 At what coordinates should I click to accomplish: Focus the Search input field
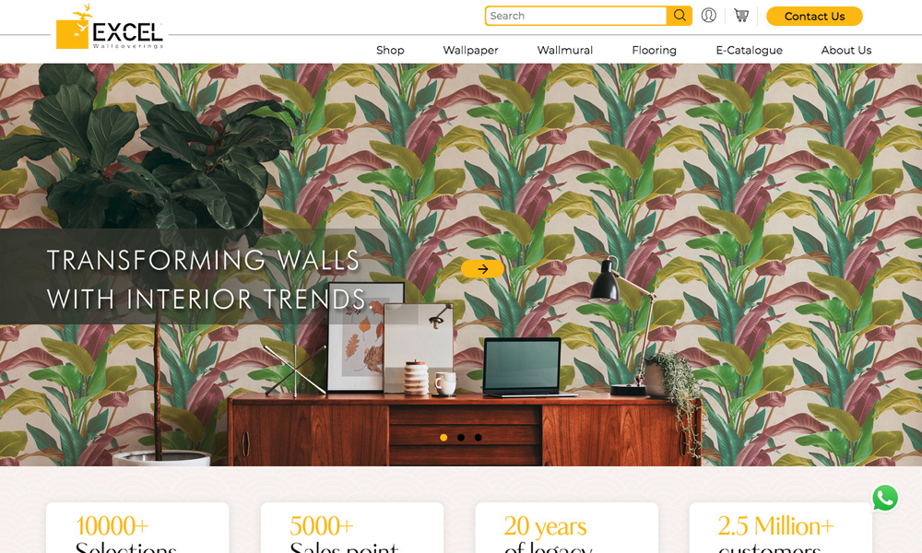point(575,16)
